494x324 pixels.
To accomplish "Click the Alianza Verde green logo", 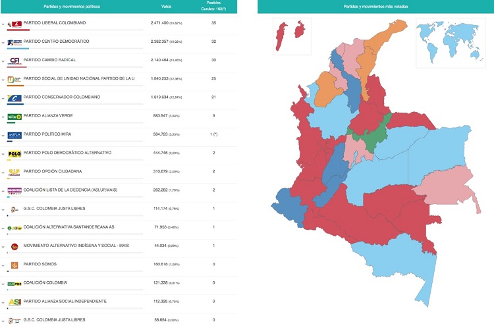I will tap(14, 117).
